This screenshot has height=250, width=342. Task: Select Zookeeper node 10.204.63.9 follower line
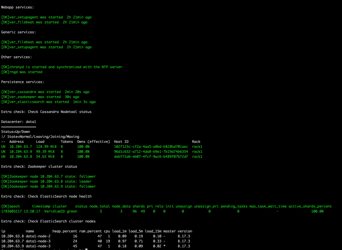tap(48, 187)
